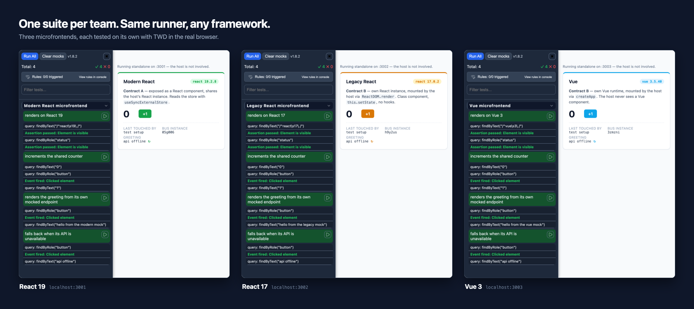Close the React 19 test runner sidebar
This screenshot has height=309, width=694.
(x=107, y=56)
